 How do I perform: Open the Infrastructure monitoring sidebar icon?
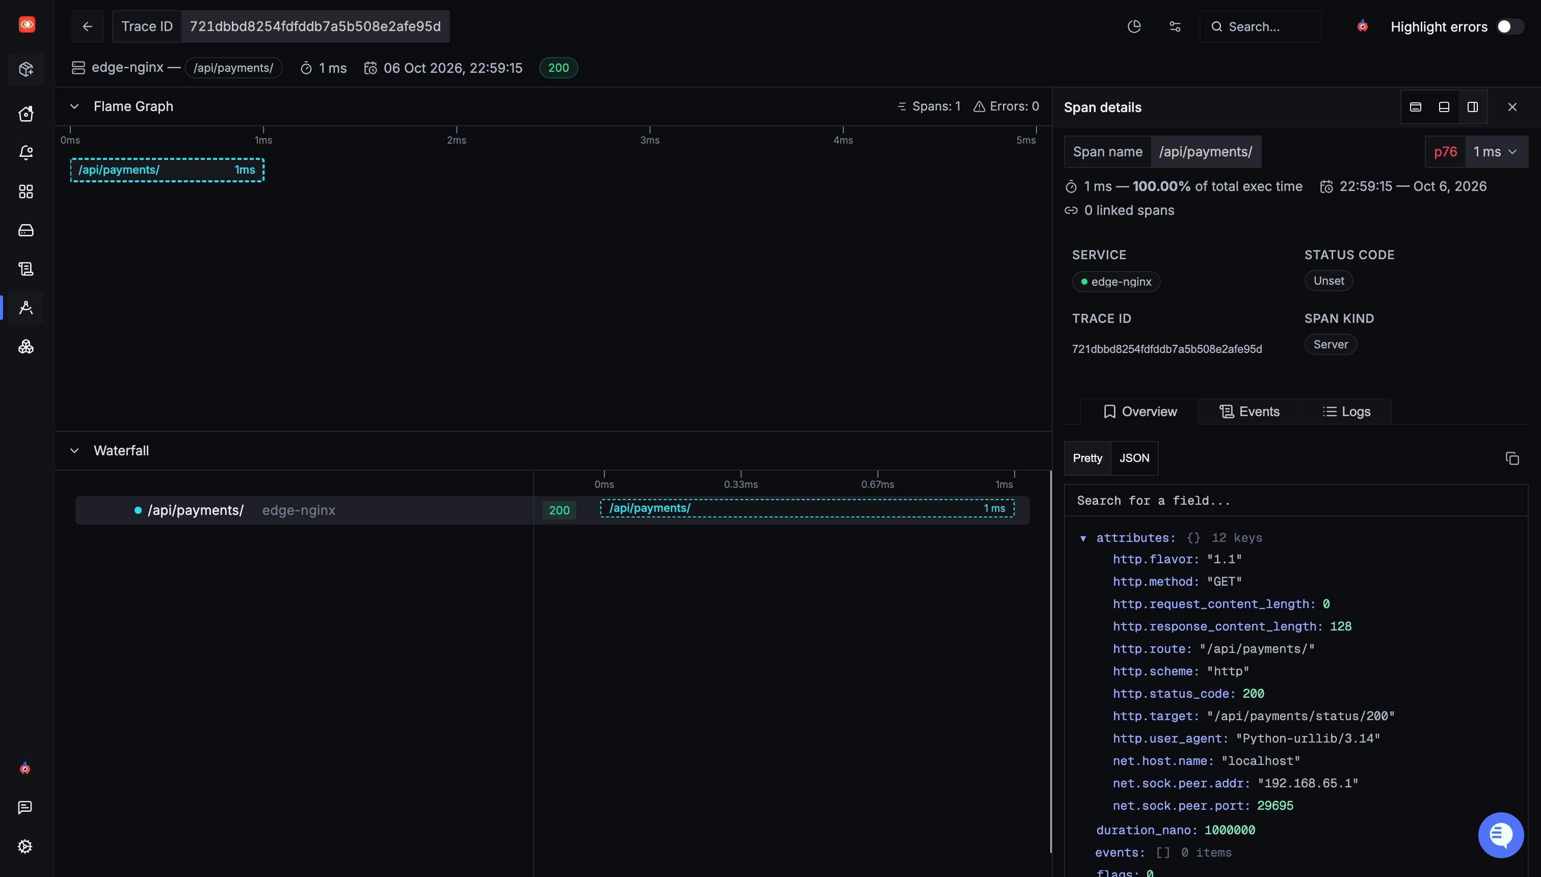(x=26, y=230)
